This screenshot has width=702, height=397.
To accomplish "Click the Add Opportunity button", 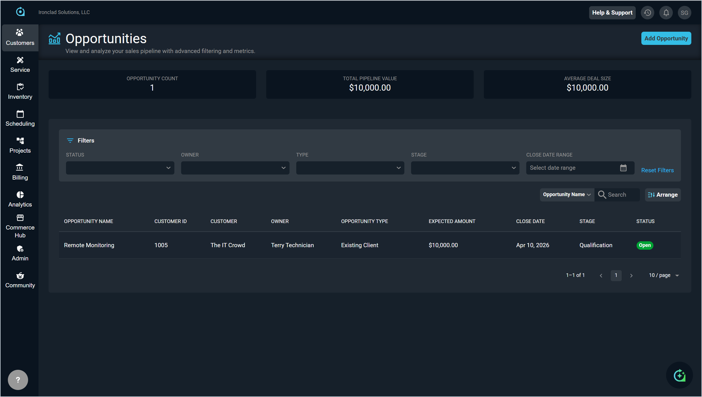I will point(666,38).
